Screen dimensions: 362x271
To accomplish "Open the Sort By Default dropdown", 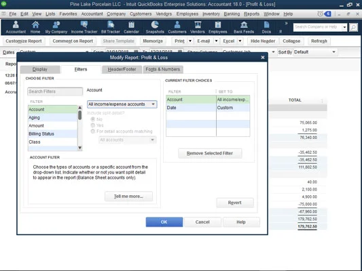I will pos(314,52).
